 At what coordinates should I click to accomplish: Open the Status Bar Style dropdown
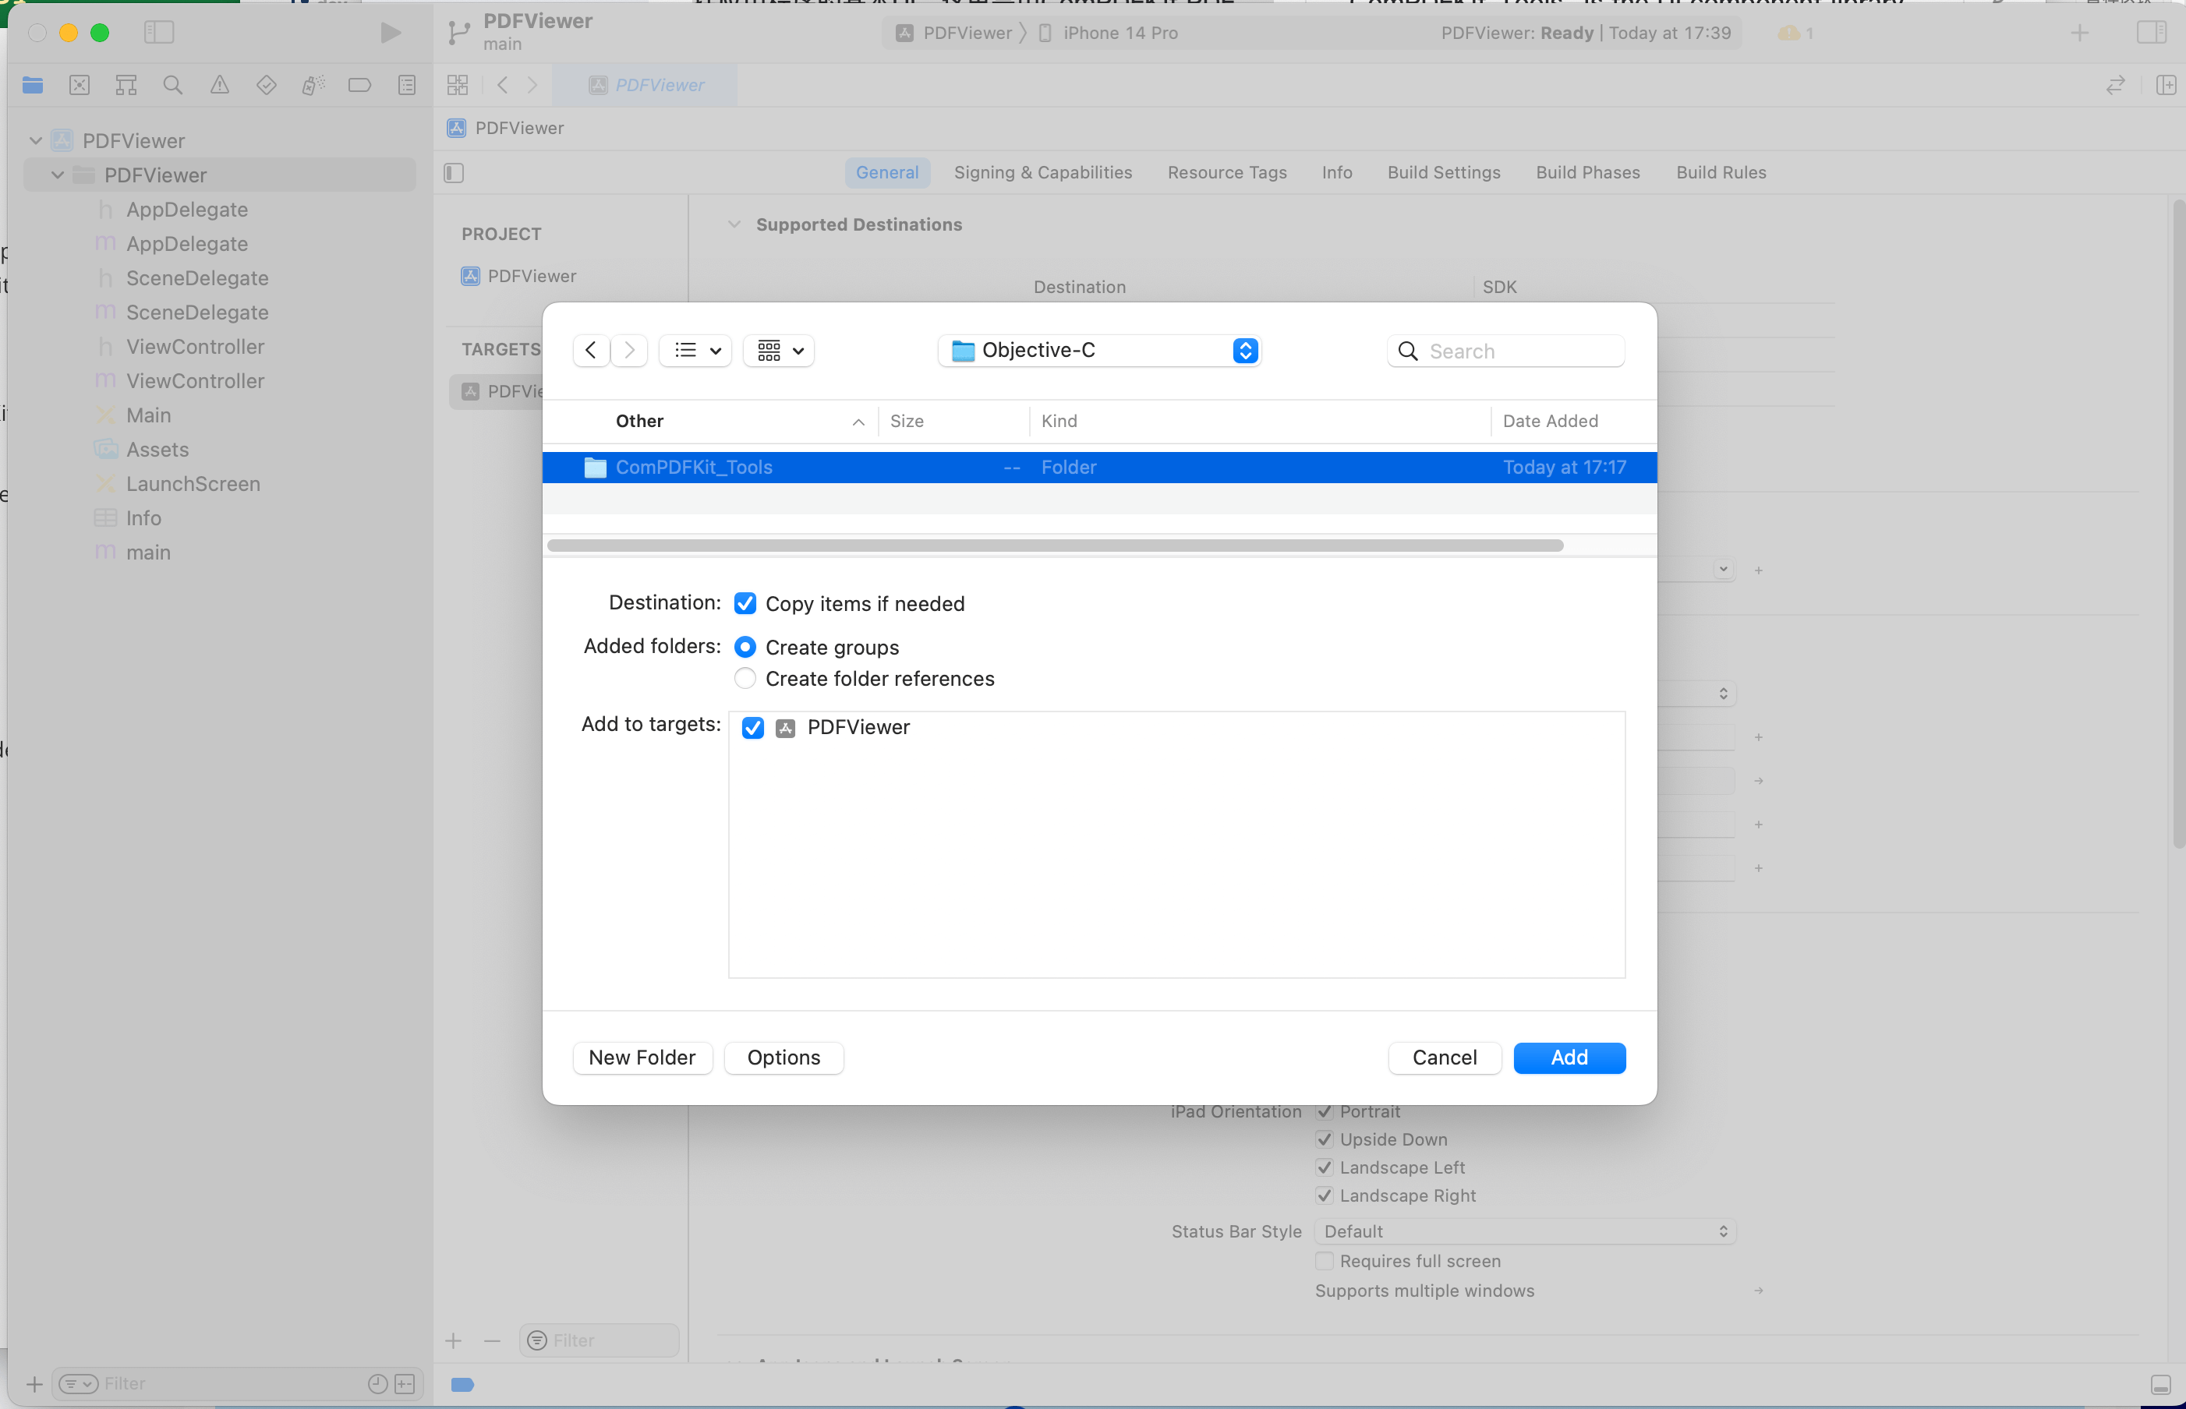(1526, 1231)
